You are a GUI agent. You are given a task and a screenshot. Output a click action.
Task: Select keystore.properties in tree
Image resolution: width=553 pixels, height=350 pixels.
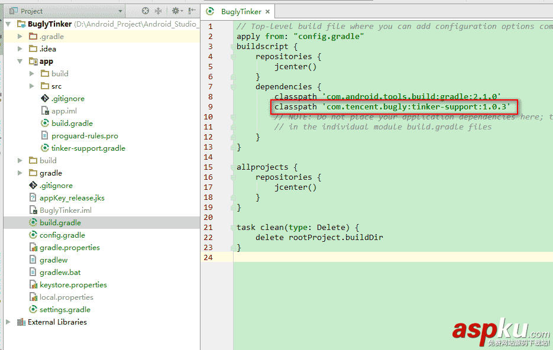[73, 285]
